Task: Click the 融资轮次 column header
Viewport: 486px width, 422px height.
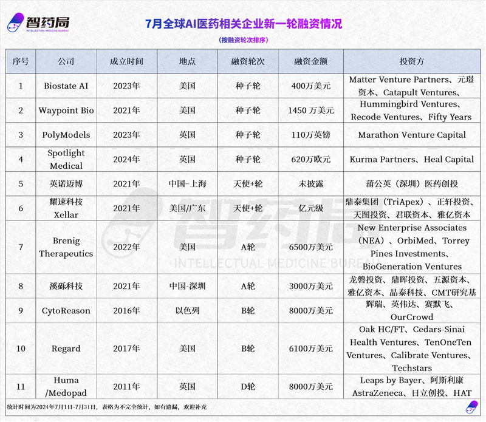Action: [x=248, y=61]
